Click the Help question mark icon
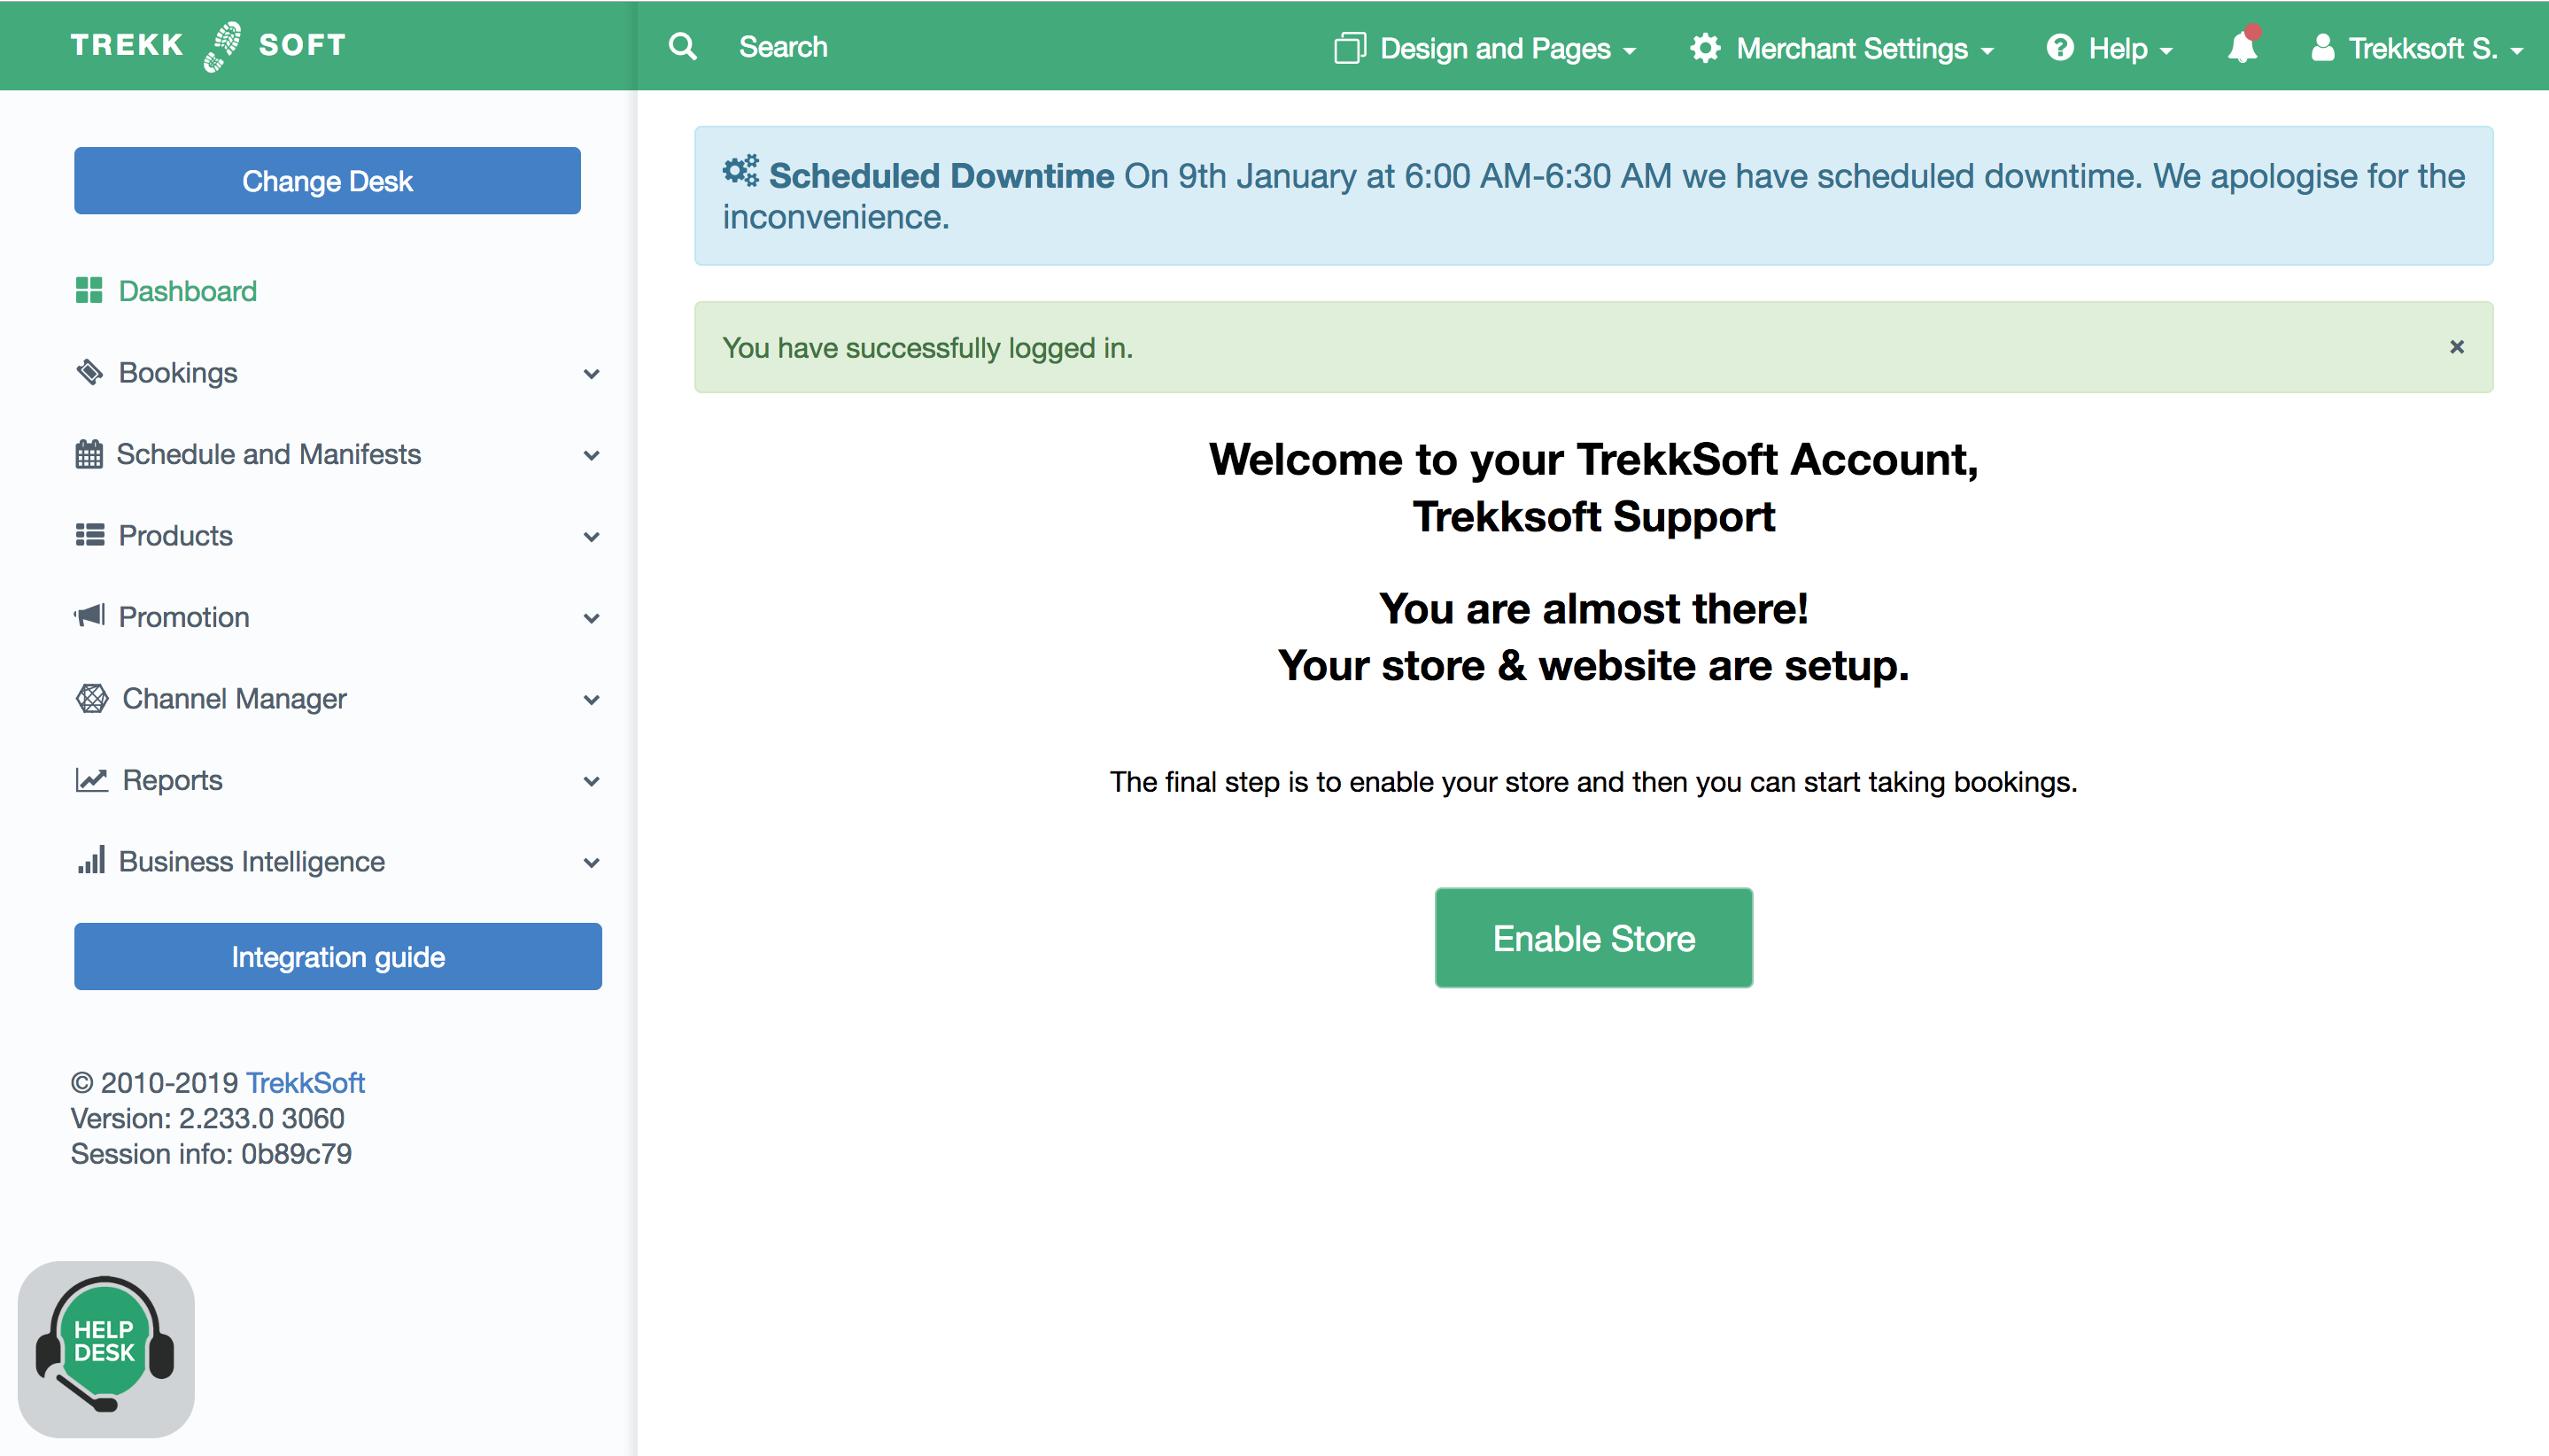 [2060, 48]
